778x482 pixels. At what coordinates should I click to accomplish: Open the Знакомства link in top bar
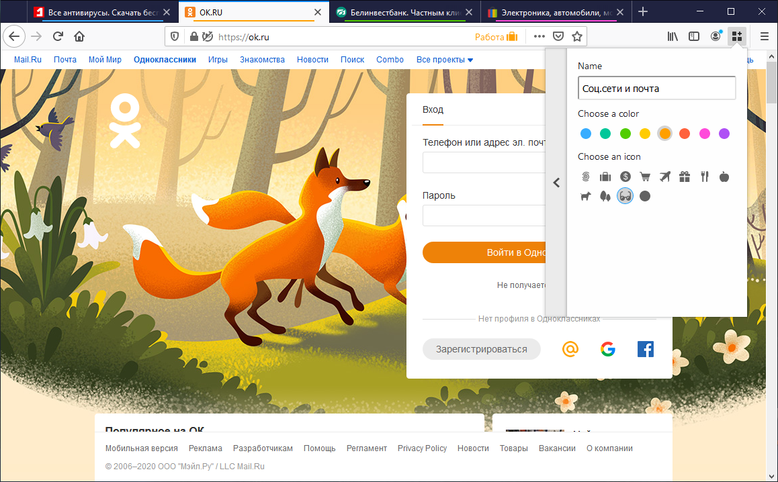[262, 60]
